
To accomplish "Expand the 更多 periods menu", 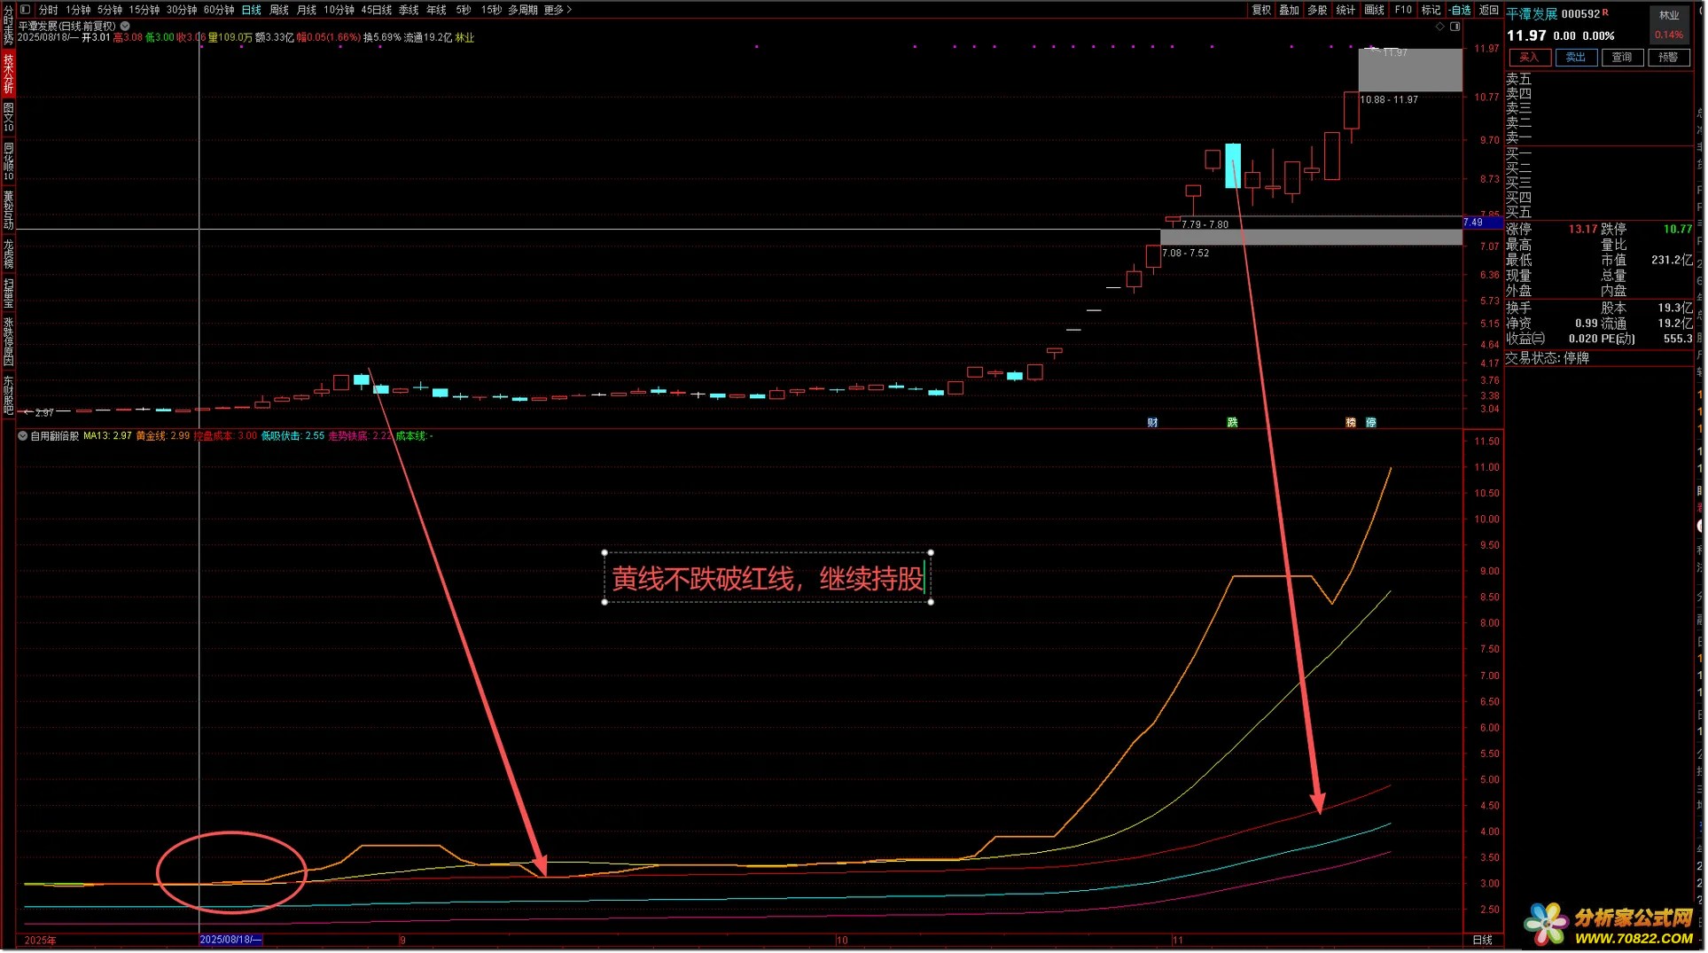I will click(x=558, y=10).
